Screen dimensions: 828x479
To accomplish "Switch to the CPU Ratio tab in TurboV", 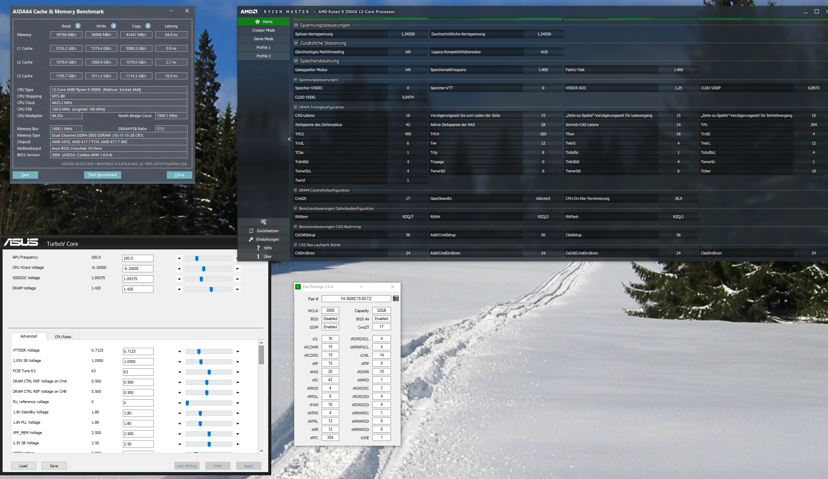I will [x=63, y=337].
